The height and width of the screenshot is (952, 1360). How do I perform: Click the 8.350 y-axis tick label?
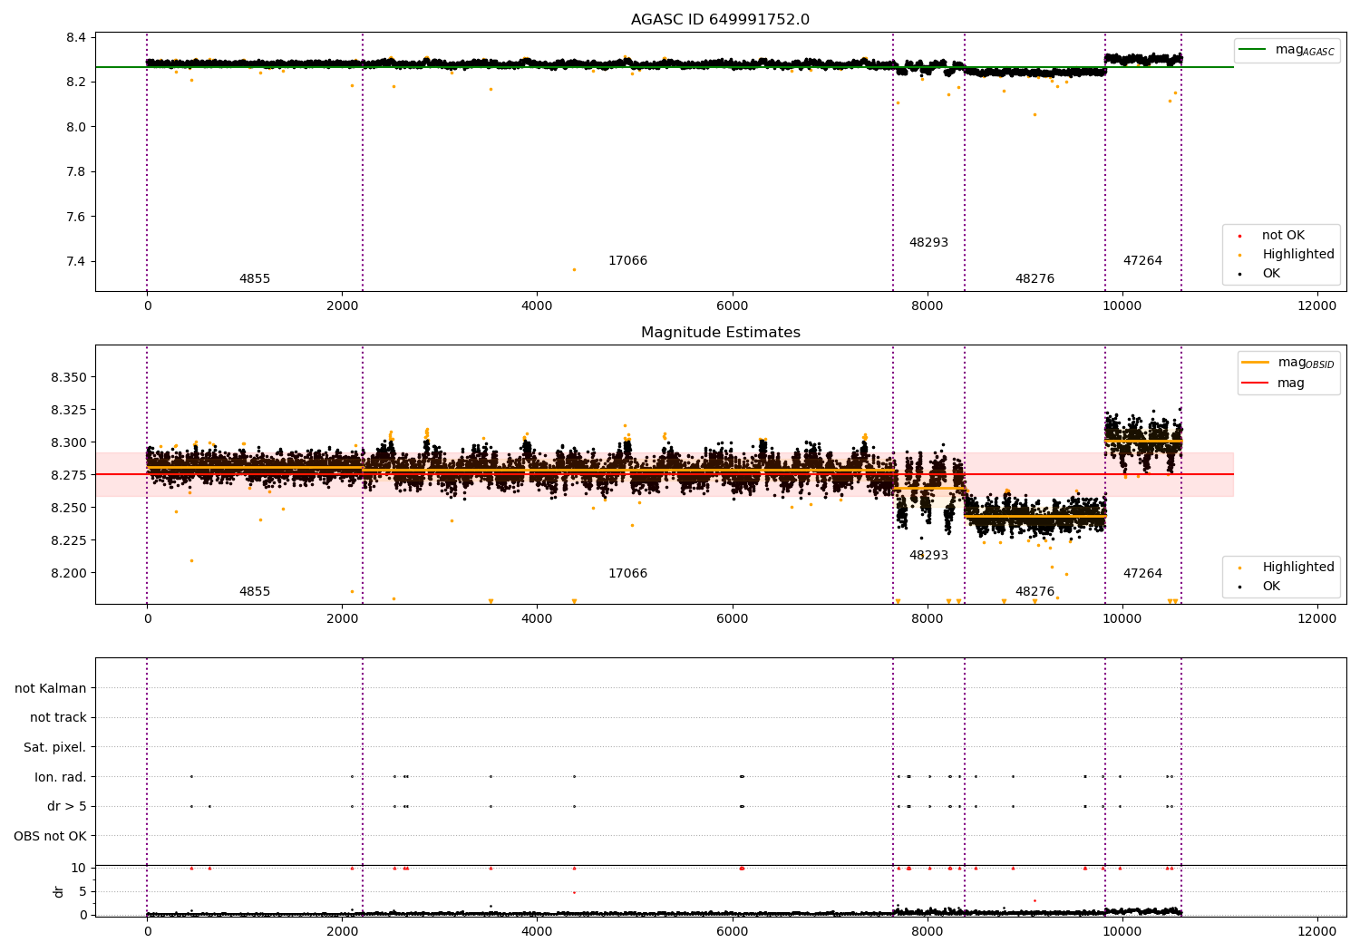[69, 378]
